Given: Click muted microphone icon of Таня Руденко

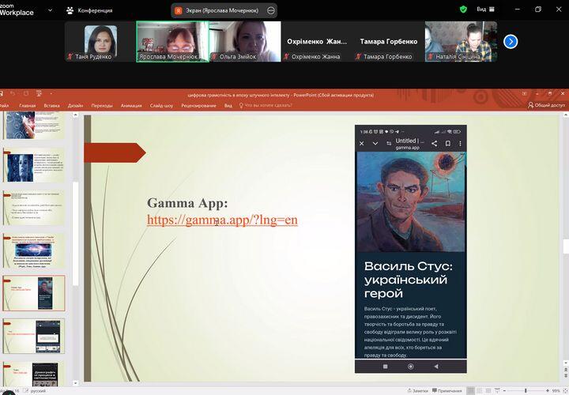Looking at the screenshot, I should click(x=70, y=57).
